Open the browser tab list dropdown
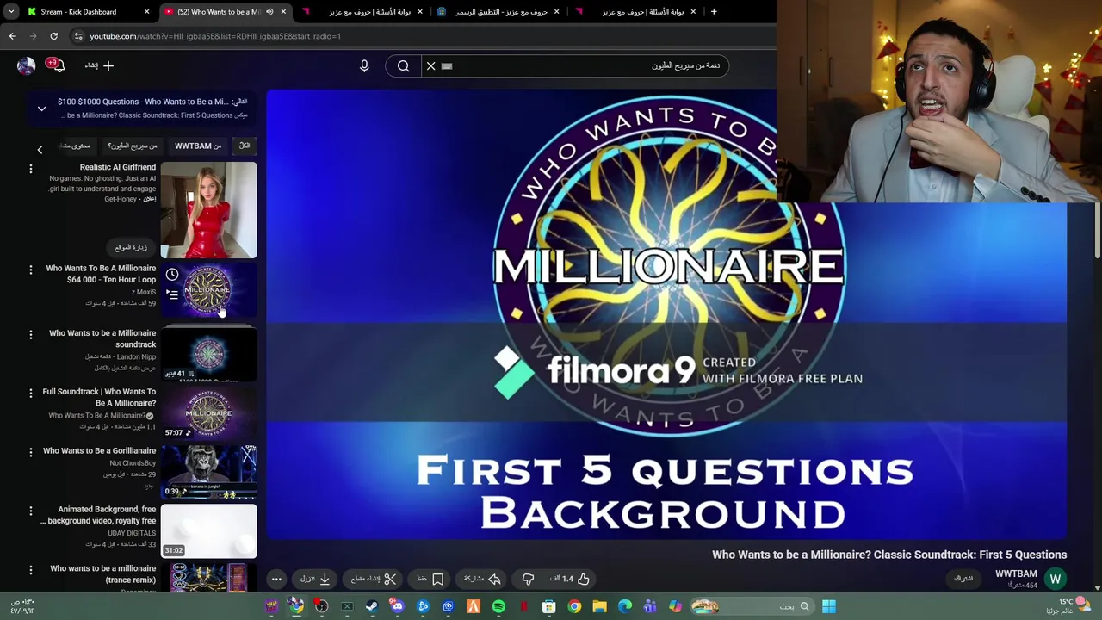1102x620 pixels. click(x=11, y=11)
